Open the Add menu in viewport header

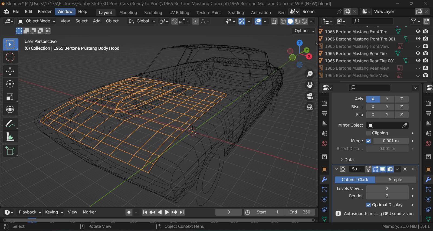tap(97, 21)
